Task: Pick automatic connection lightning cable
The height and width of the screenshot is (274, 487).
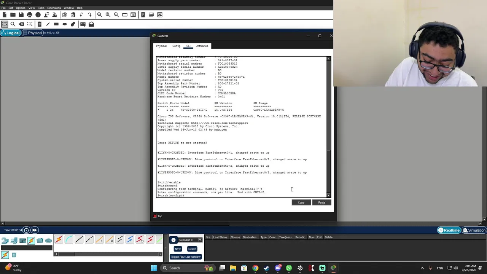Action: click(59, 239)
